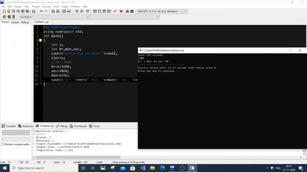Switch to the Debug side tab
Image resolution: width=307 pixels, height=172 pixels.
tap(25, 22)
